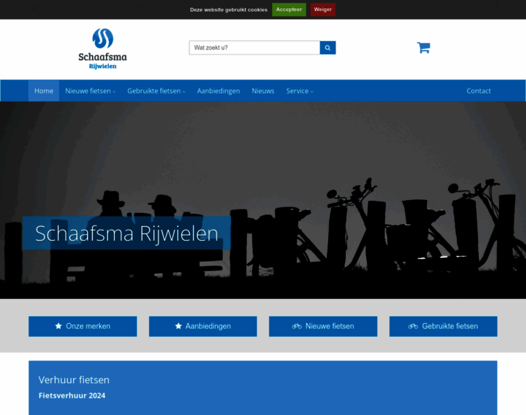Open Aanbiedingen in the navigation bar
This screenshot has height=415, width=526.
pos(218,91)
